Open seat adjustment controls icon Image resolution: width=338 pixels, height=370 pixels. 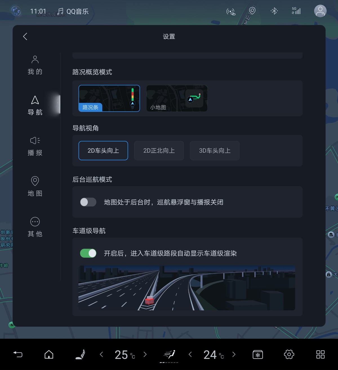tap(81, 354)
